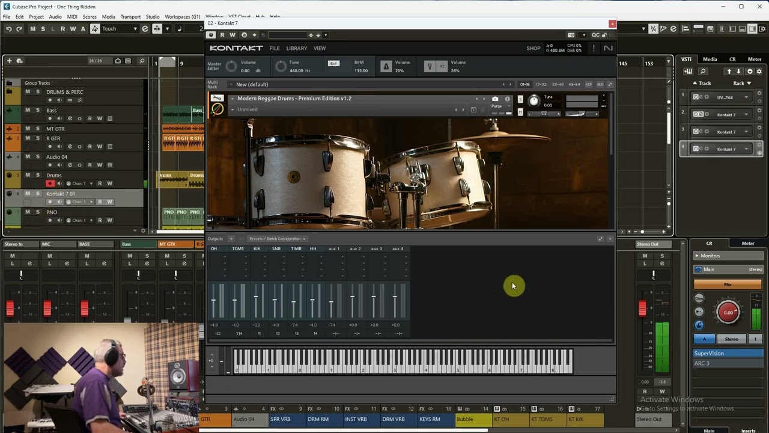Click the Kontakt outputs add channel plus

point(231,239)
